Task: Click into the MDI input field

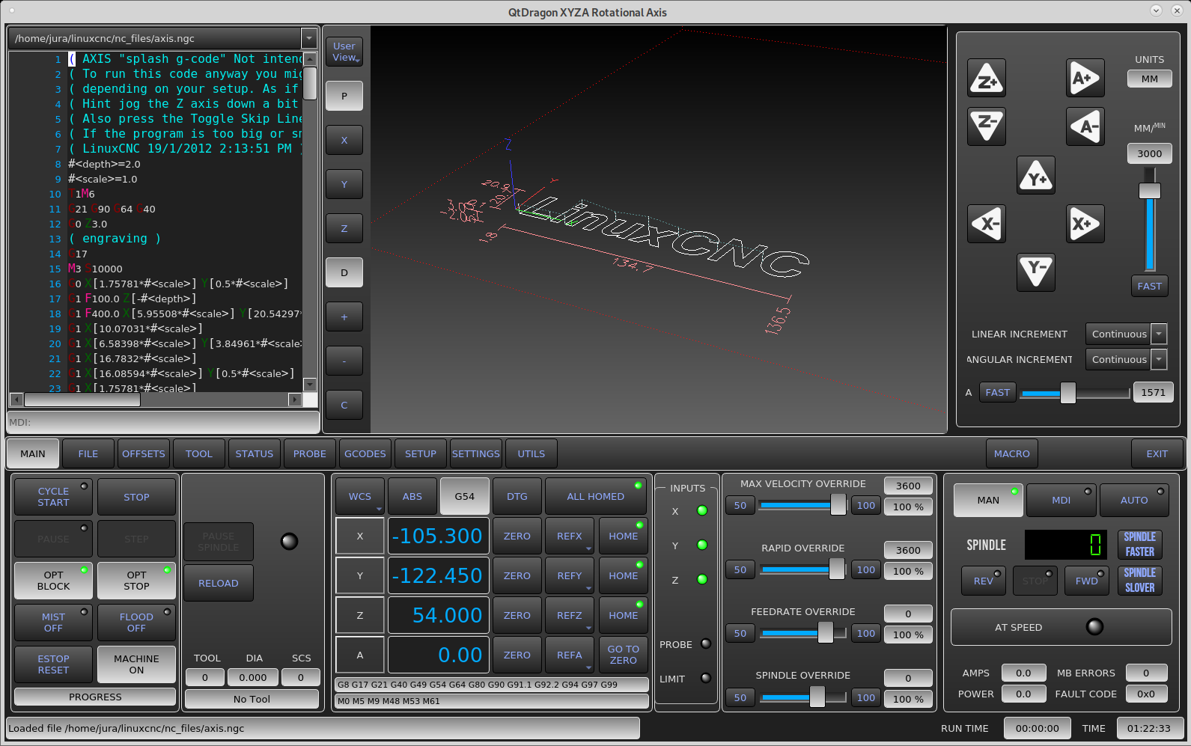Action: [163, 422]
